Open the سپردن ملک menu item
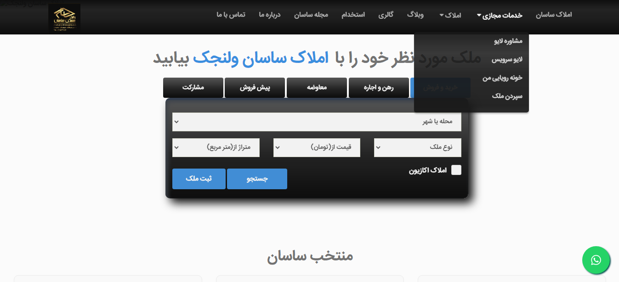 click(x=507, y=96)
